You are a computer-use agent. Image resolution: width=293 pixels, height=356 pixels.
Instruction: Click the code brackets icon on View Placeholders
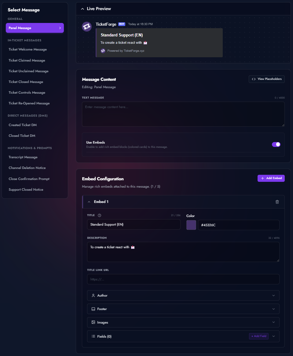[x=254, y=79]
